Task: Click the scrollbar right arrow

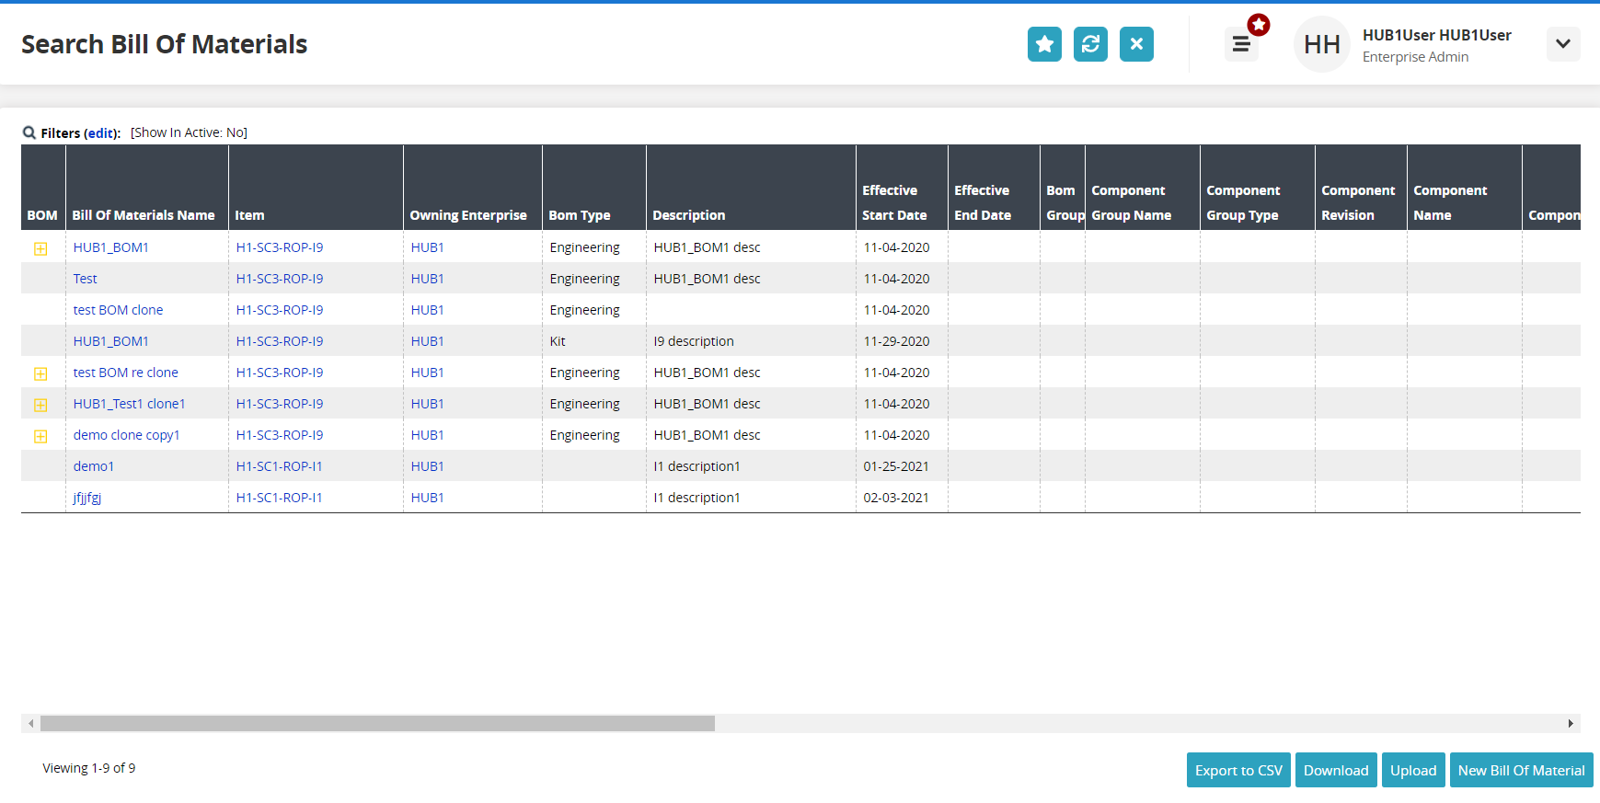Action: click(1571, 724)
